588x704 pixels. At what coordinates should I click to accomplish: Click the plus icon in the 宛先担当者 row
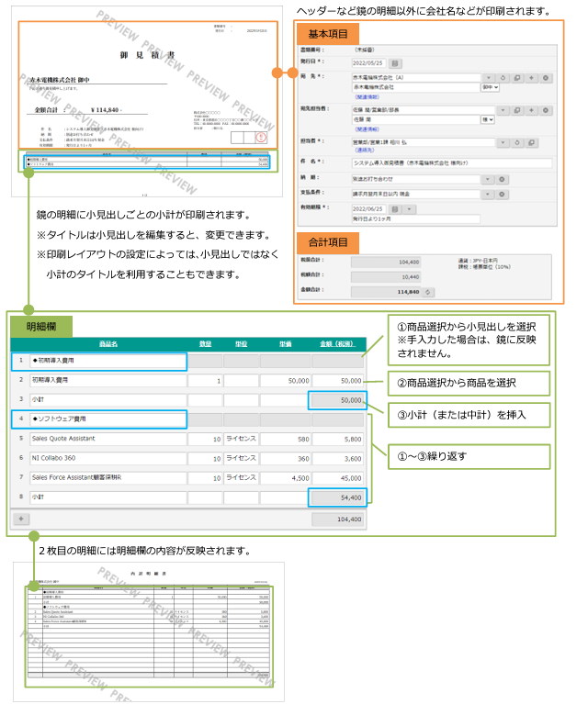coord(531,110)
